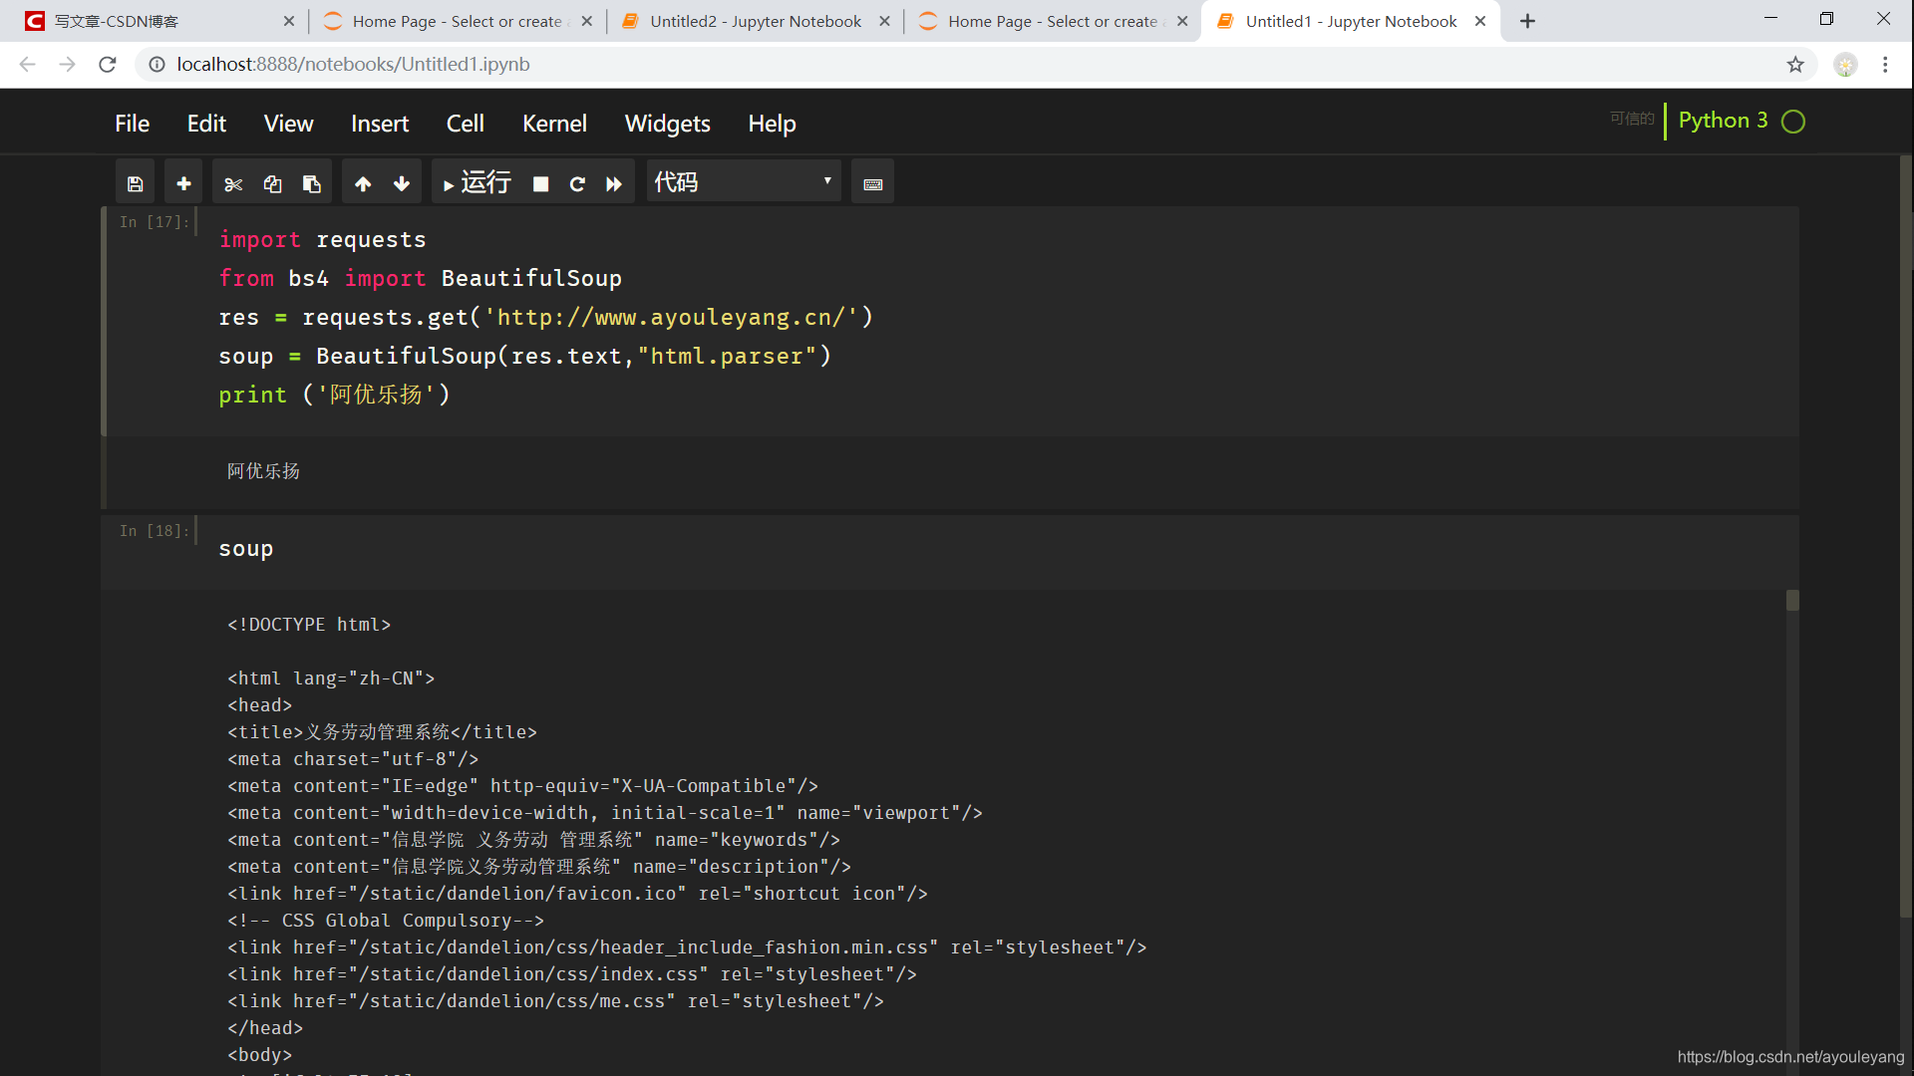Click the Stop execution button

pos(540,182)
